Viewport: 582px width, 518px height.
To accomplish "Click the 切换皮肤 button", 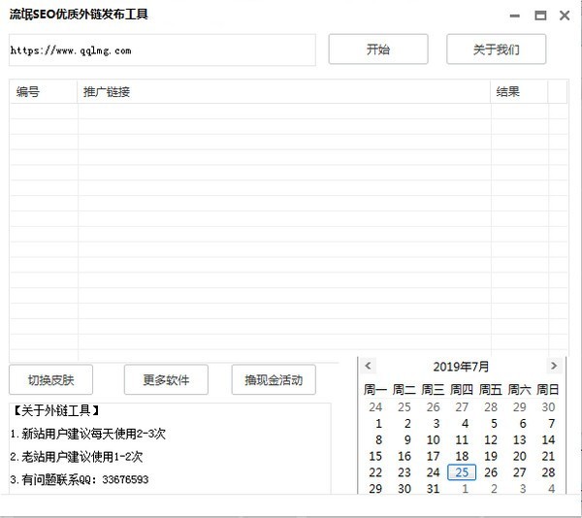I will 50,379.
